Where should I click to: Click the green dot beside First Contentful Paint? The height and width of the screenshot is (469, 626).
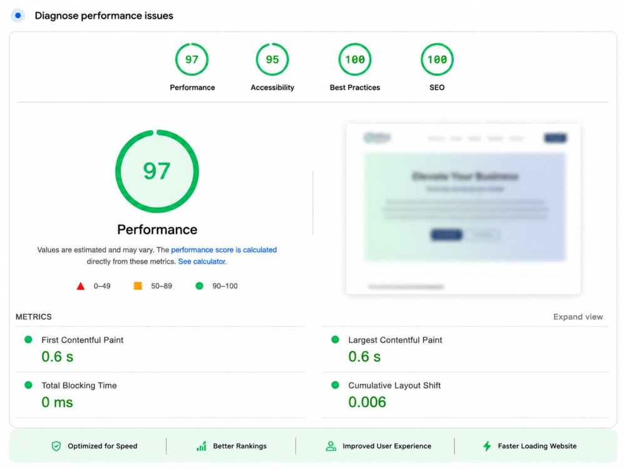[28, 340]
